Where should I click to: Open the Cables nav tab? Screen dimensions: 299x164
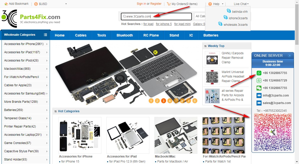81,35
